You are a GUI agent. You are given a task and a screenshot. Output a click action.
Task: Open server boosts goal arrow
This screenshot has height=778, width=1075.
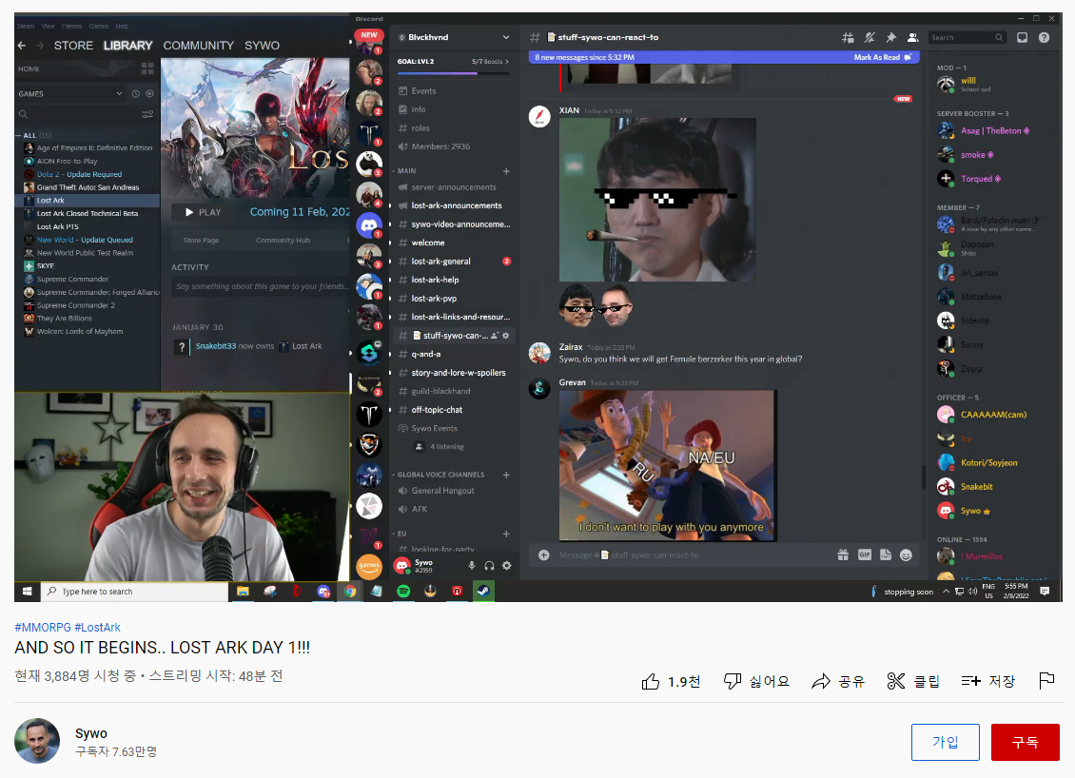(507, 62)
